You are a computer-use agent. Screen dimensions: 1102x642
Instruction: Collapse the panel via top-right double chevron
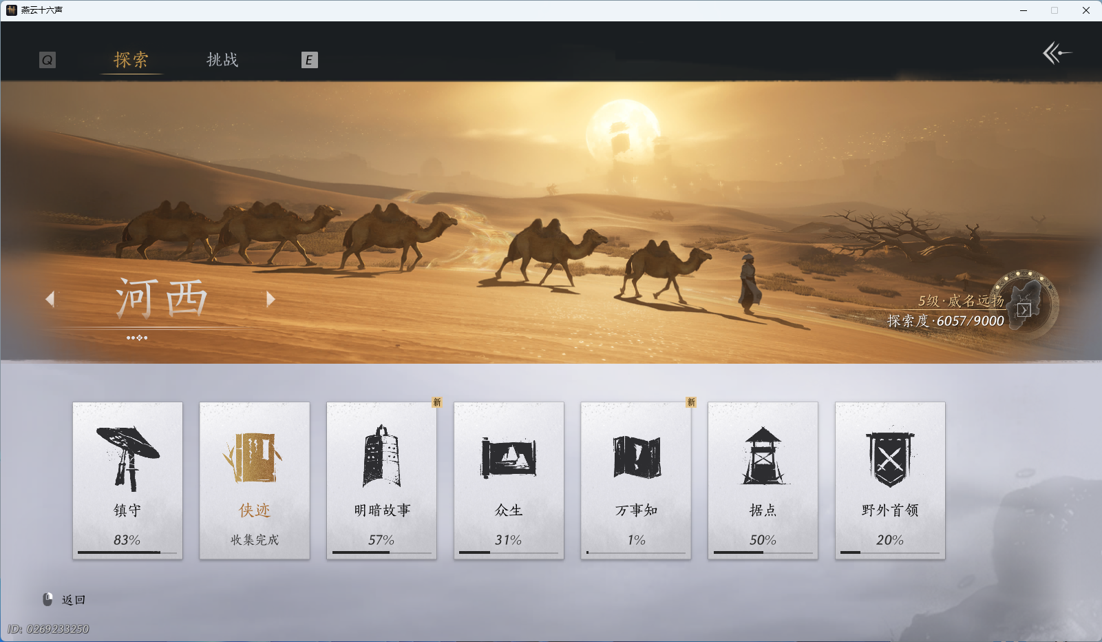tap(1058, 54)
